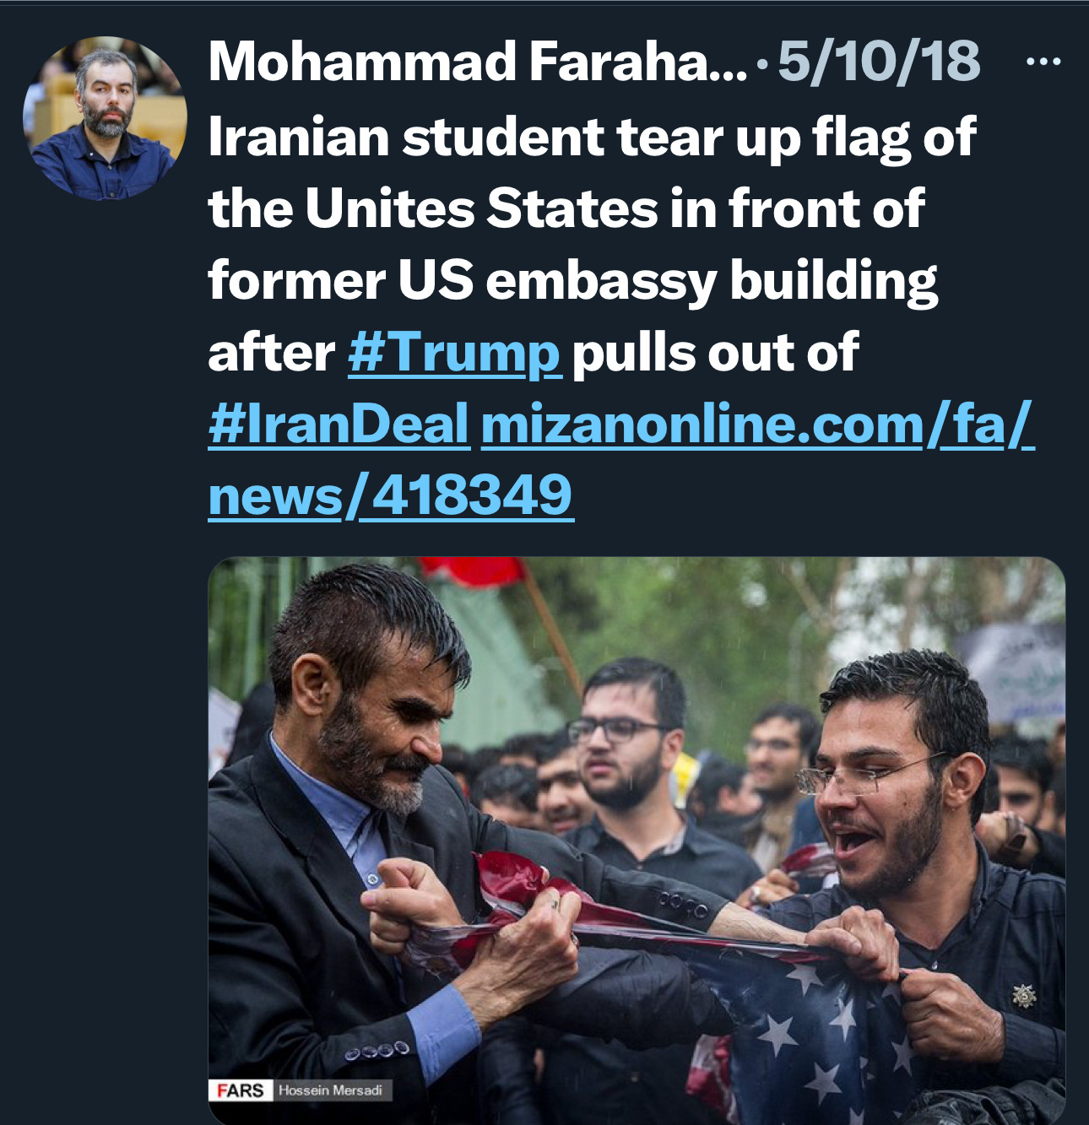Tap the word "after" before #Trump
Viewport: 1089px width, 1125px height.
271,352
